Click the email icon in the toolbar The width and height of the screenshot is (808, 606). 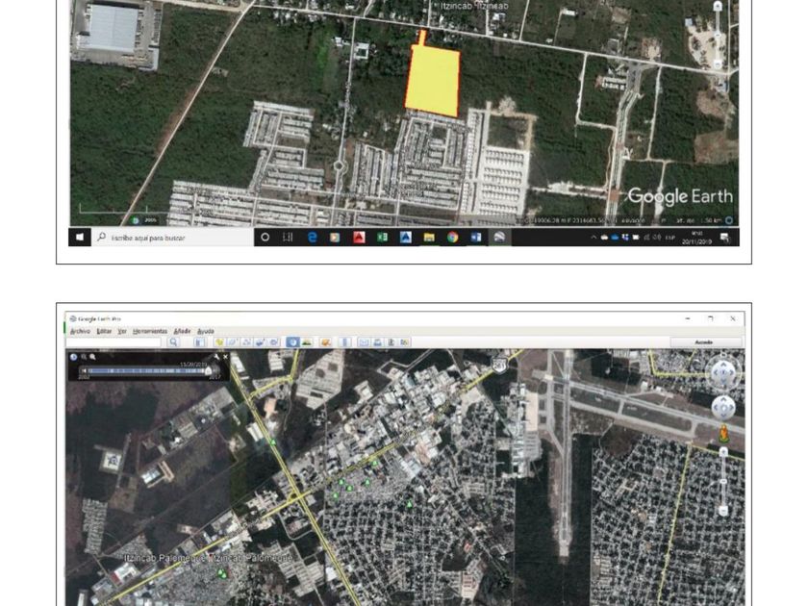pyautogui.click(x=364, y=341)
